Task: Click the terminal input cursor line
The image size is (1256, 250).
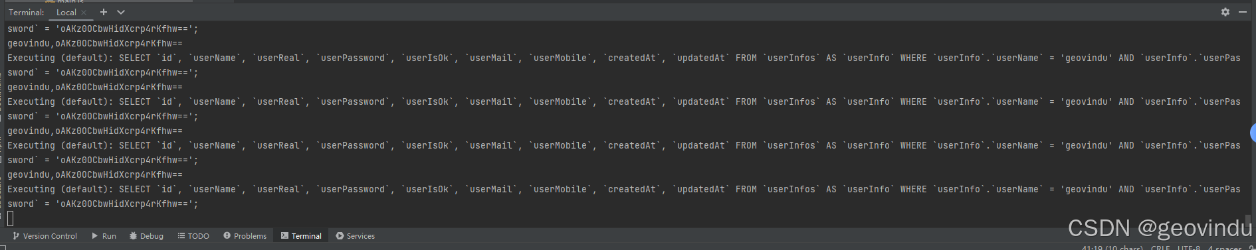Action: click(x=10, y=218)
